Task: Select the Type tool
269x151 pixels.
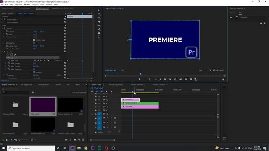Action: (99, 37)
